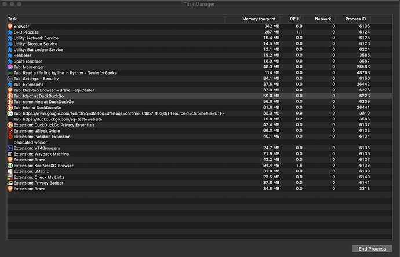Click the puzzle icon for Utility: Storage Service
Image resolution: width=400 pixels, height=257 pixels.
pos(10,44)
